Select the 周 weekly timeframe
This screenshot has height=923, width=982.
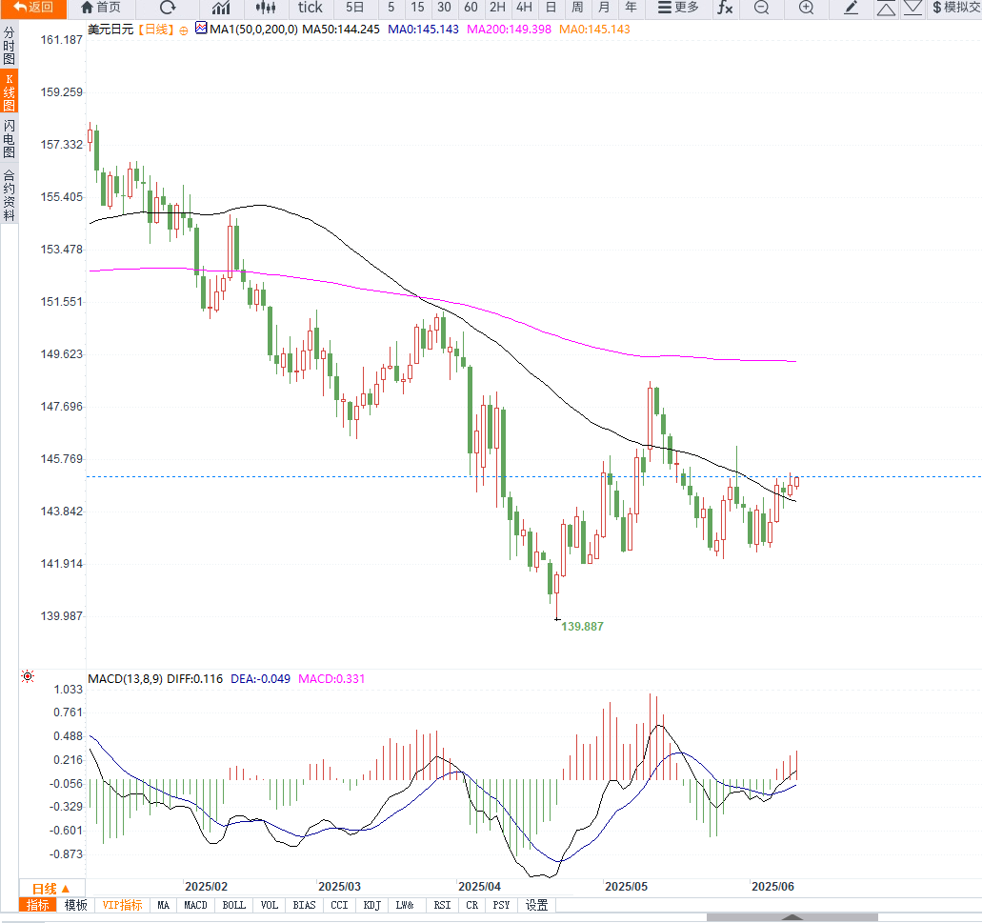577,8
